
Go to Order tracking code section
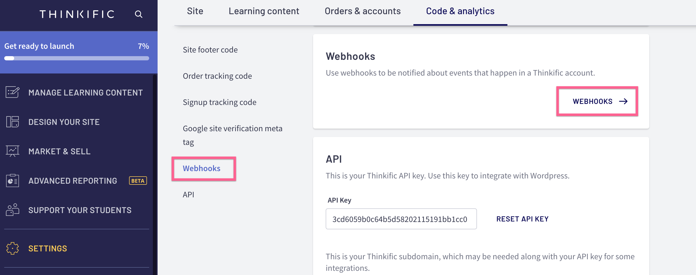tap(217, 76)
